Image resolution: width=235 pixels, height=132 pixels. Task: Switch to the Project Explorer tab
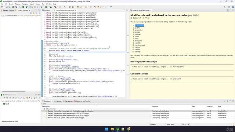(x=22, y=11)
